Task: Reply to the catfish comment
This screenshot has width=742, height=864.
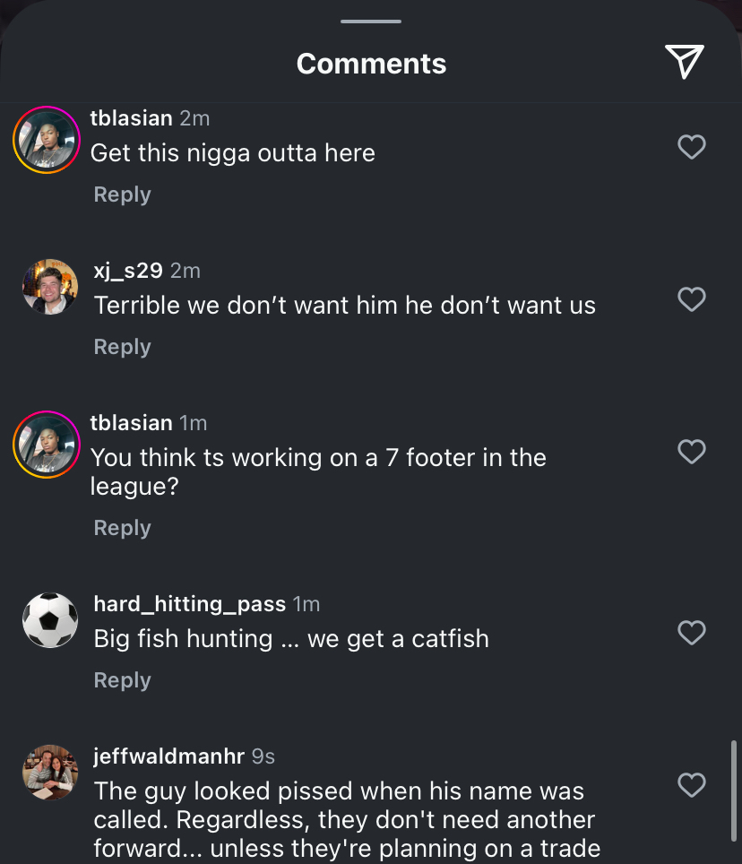Action: point(122,680)
